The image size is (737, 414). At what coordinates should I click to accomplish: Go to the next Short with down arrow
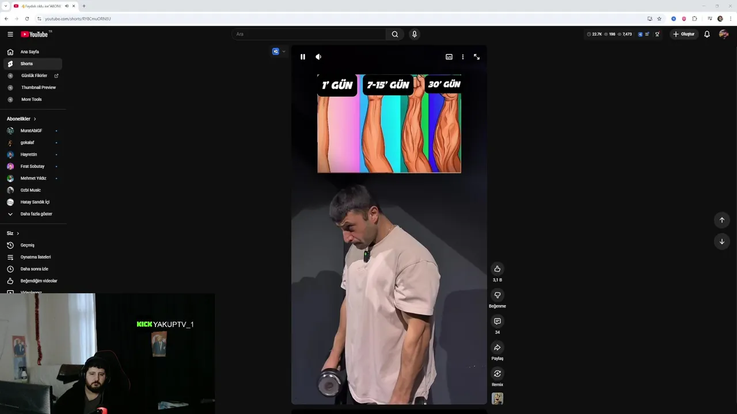click(722, 241)
